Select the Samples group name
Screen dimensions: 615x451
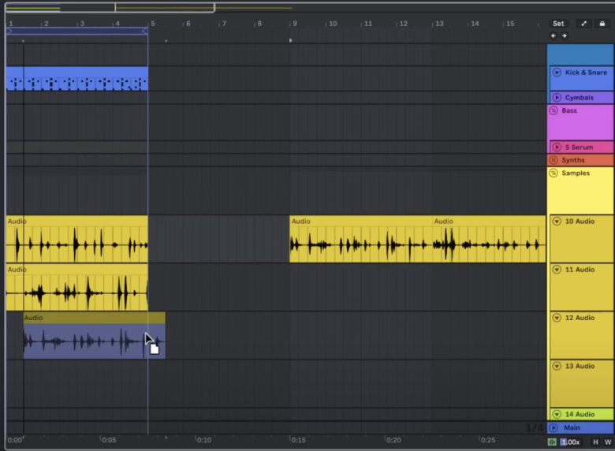tap(576, 173)
